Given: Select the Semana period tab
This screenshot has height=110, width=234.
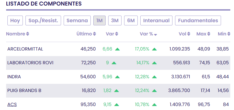Looking at the screenshot, I should coord(77,21).
